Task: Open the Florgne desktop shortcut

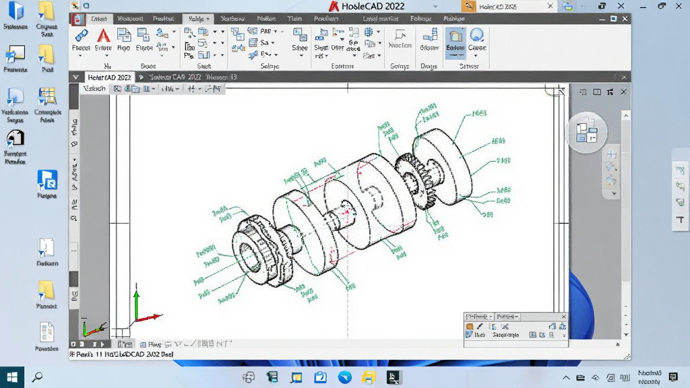Action: click(47, 184)
